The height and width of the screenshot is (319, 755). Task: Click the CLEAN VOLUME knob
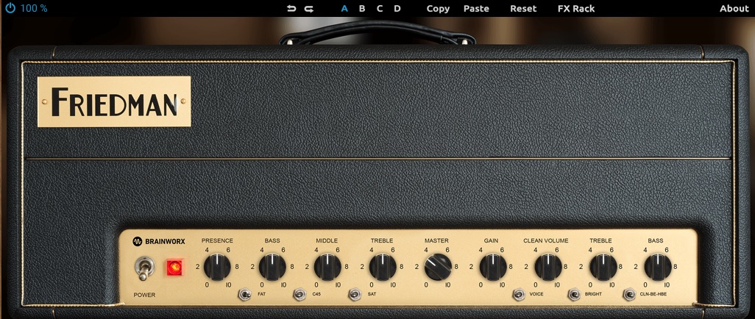pos(547,267)
